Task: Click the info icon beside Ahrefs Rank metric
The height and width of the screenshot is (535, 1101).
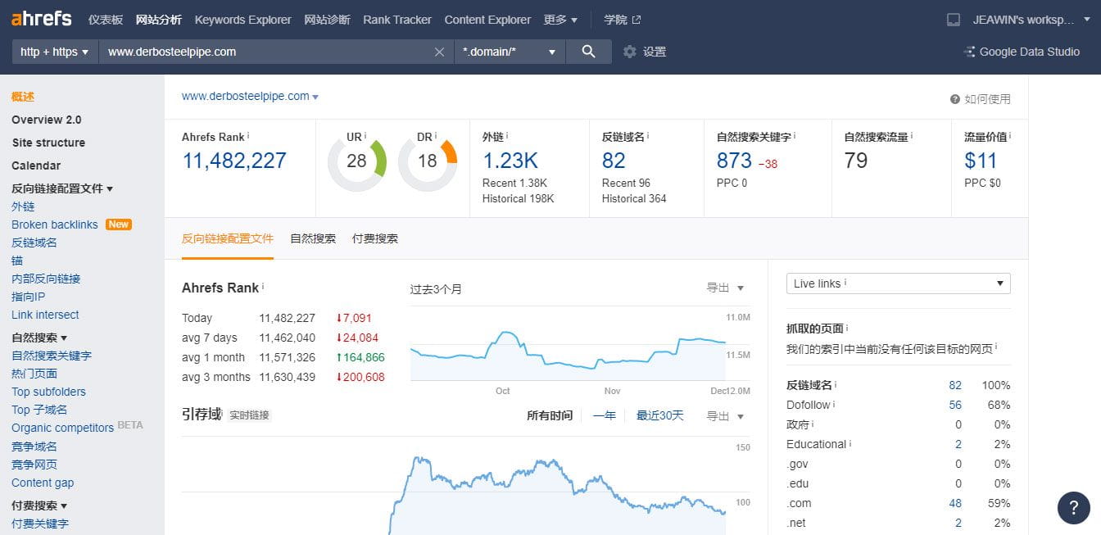Action: point(248,136)
